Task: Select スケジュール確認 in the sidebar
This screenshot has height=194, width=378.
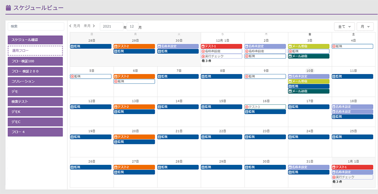Action: point(35,40)
